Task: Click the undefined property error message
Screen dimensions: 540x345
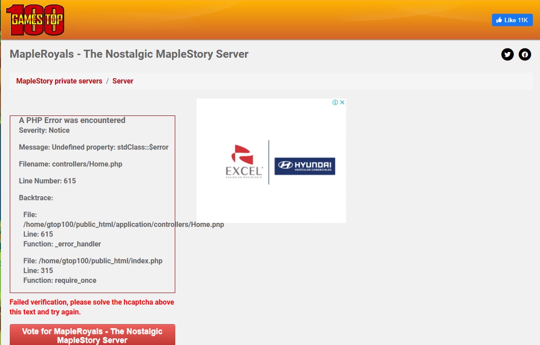Action: click(93, 147)
